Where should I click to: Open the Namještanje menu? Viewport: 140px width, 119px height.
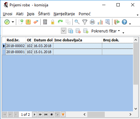[64, 14]
